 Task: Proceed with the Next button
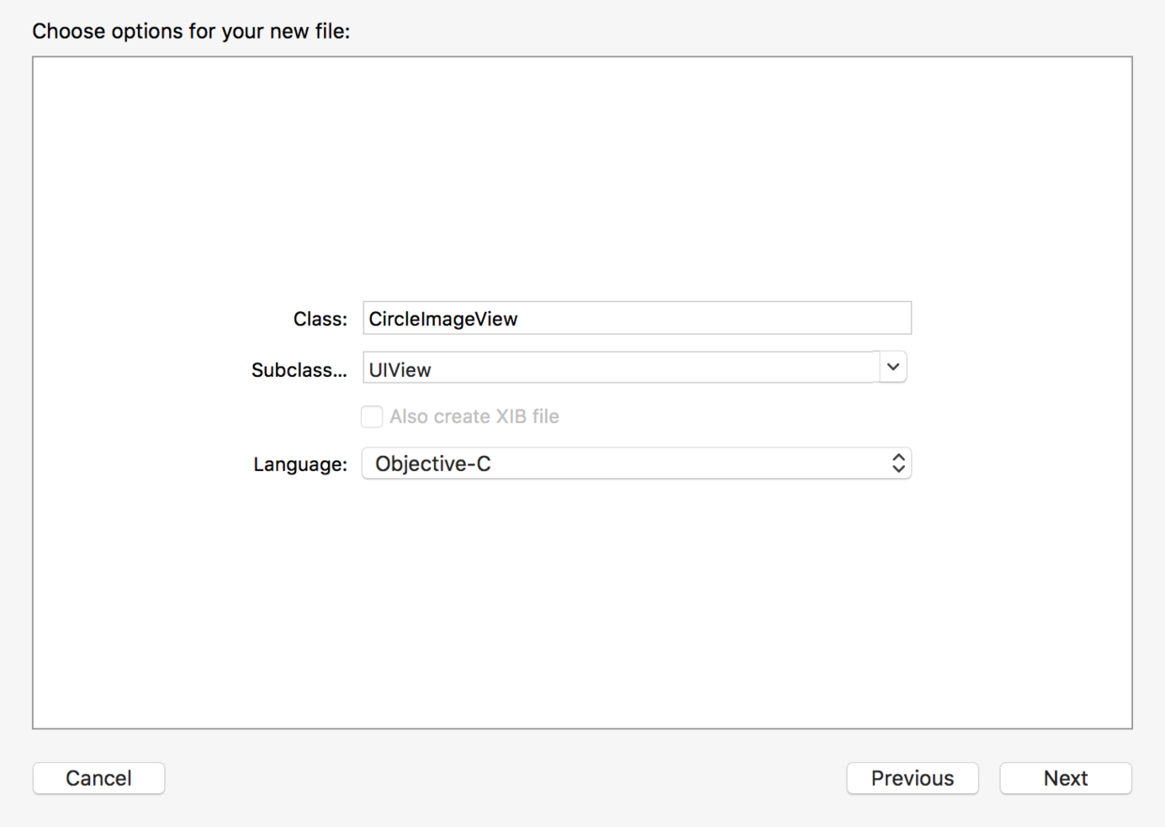coord(1065,778)
